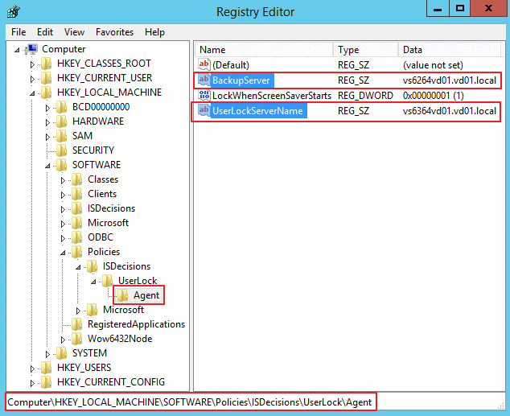Click the ODBC folder icon
This screenshot has height=416, width=510.
(76, 237)
